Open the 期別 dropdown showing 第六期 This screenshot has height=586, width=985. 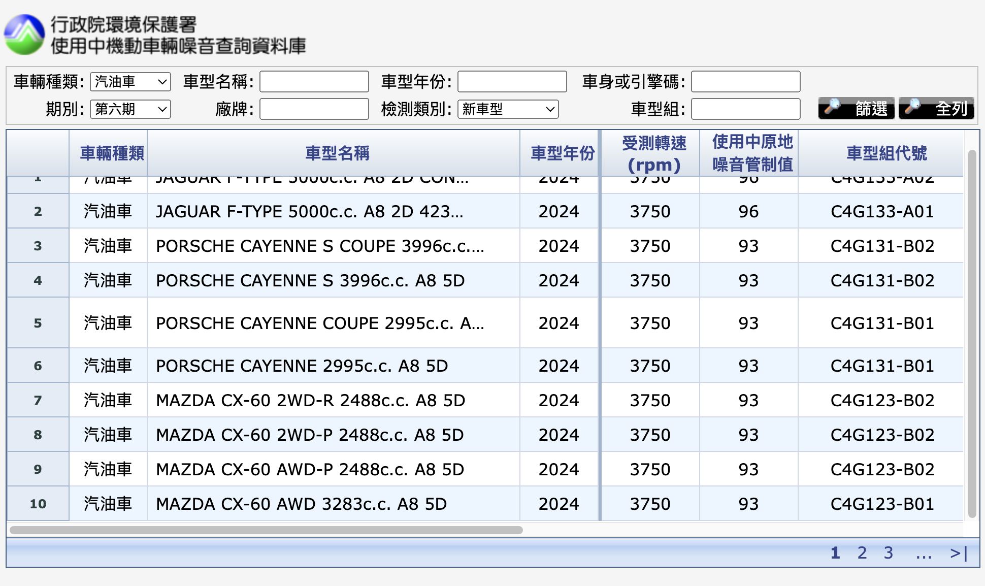[x=130, y=109]
